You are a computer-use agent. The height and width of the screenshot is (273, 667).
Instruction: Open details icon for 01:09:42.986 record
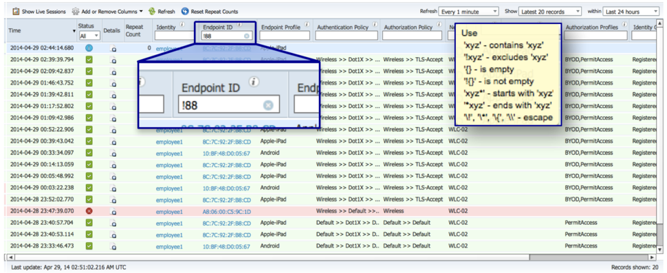113,118
